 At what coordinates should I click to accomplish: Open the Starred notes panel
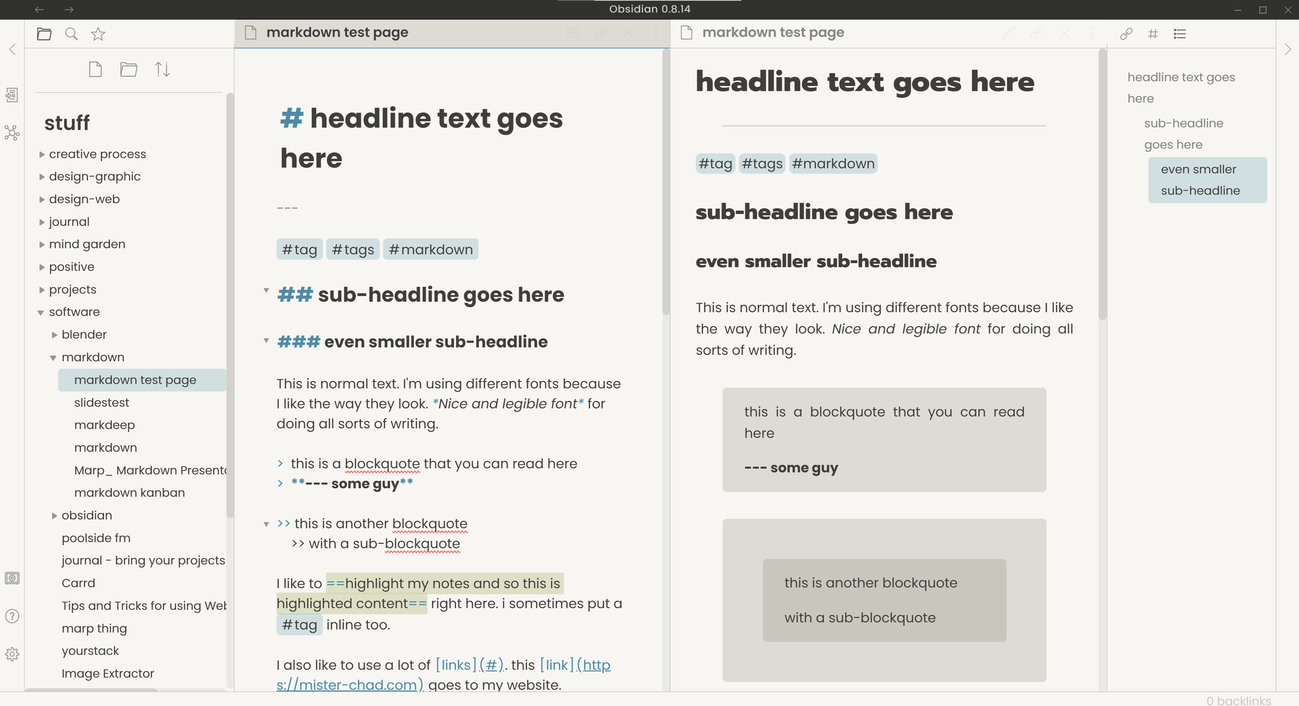(98, 34)
